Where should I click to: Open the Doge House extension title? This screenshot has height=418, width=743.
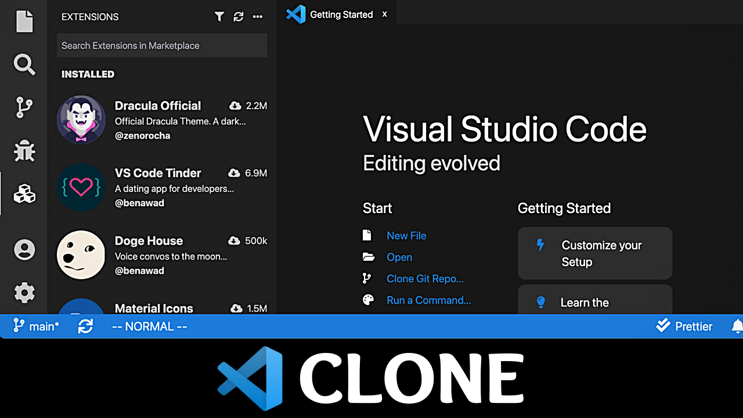tap(149, 241)
